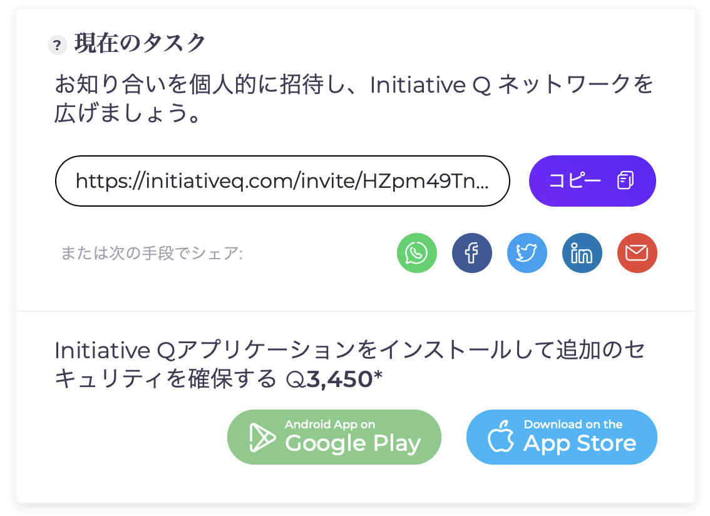The image size is (710, 516).
Task: Click the Q3,450* reward amount
Action: pyautogui.click(x=334, y=379)
